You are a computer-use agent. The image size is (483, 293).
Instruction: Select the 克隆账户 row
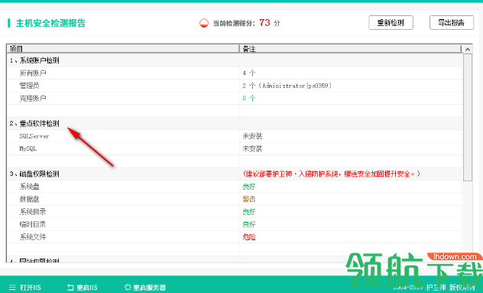(235, 99)
